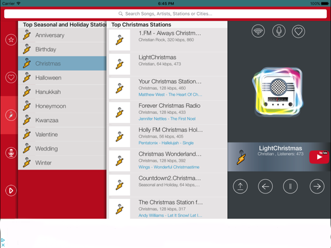The width and height of the screenshot is (331, 248).
Task: Click Forever Christmas Radio thumbnail icon
Action: pos(119,113)
